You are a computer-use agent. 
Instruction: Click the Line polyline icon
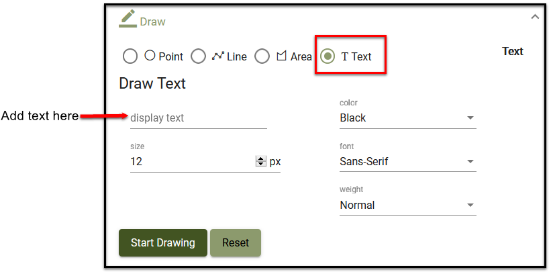point(217,56)
